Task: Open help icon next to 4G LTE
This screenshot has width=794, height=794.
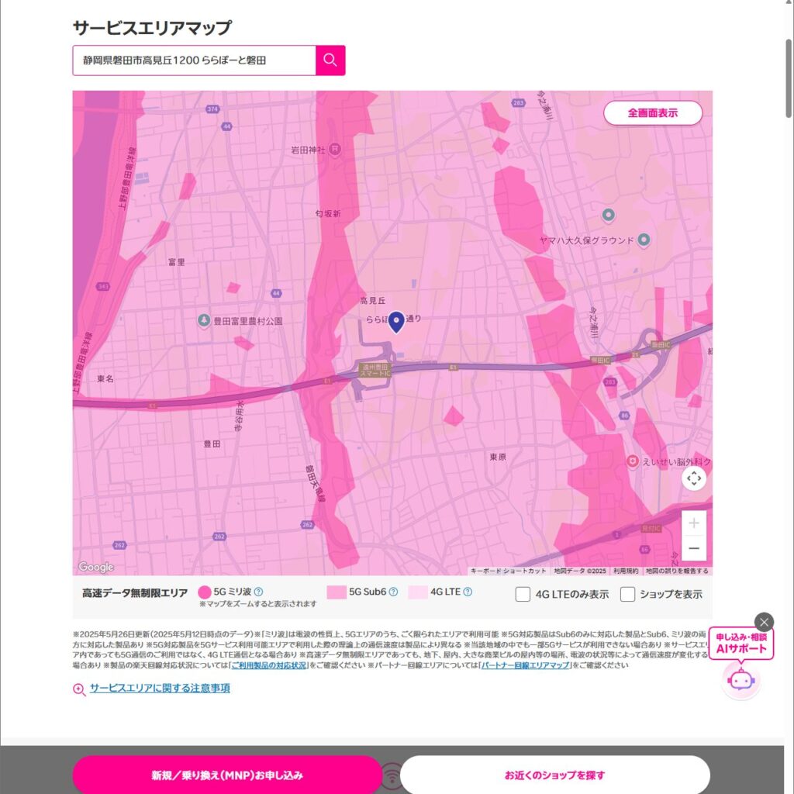Action: 468,592
